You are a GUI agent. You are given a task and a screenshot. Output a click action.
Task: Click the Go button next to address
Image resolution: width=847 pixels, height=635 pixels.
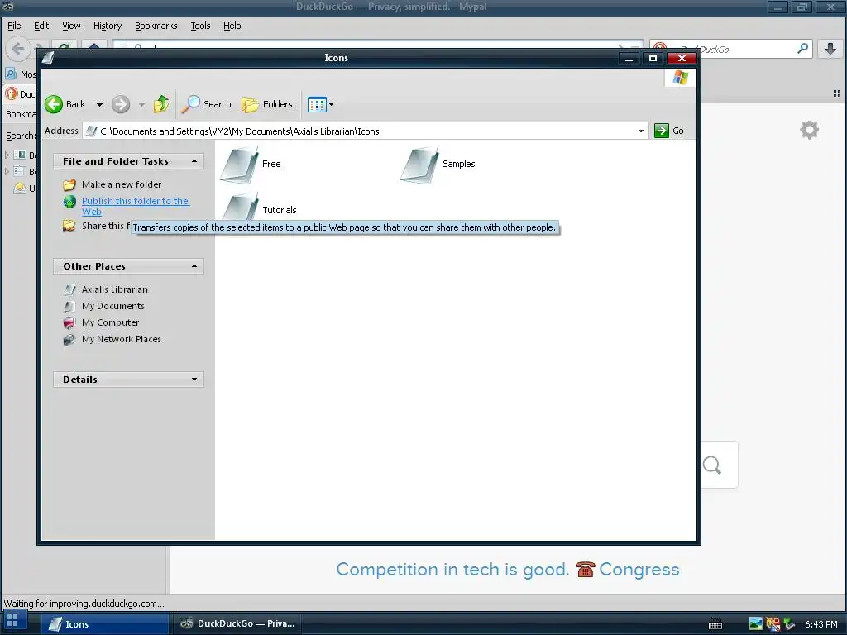669,131
